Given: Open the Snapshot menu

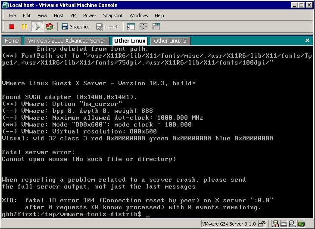Looking at the screenshot, I should pyautogui.click(x=113, y=15).
